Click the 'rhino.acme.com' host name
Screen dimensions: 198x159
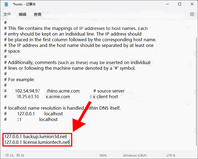63,91
